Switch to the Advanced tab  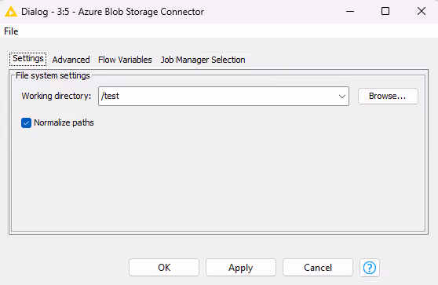(x=71, y=60)
